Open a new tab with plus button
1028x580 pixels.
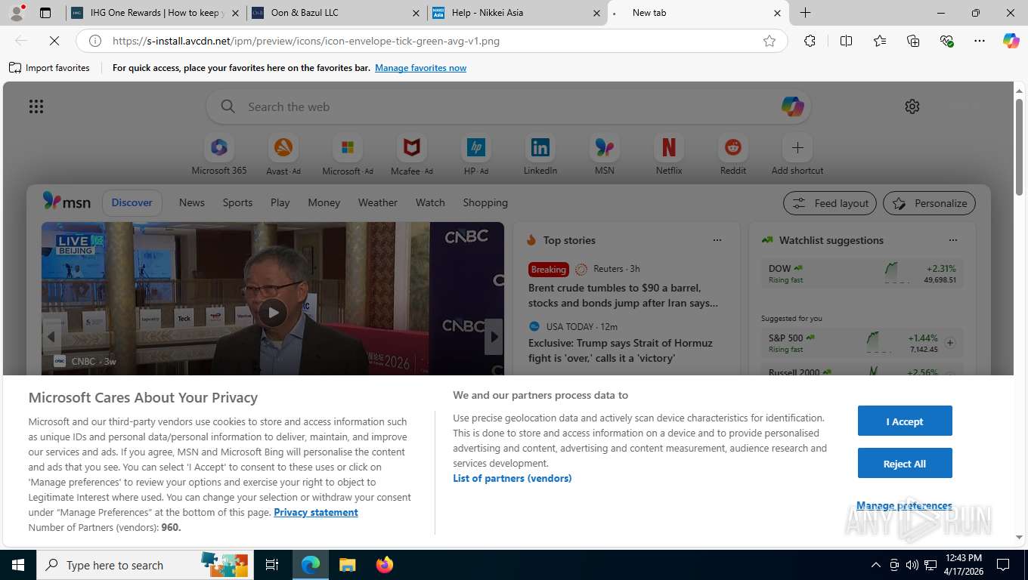[806, 13]
